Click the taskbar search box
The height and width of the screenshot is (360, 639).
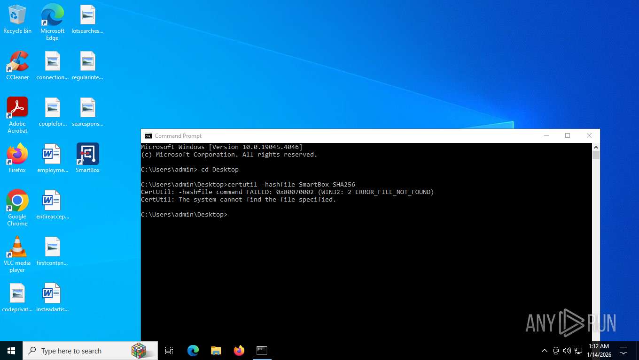(x=90, y=351)
